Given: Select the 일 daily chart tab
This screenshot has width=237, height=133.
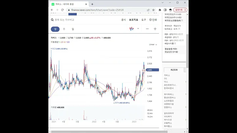Looking at the screenshot, I should pyautogui.click(x=55, y=29).
